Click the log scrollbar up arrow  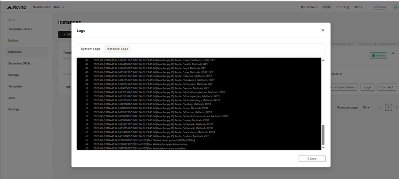point(323,60)
